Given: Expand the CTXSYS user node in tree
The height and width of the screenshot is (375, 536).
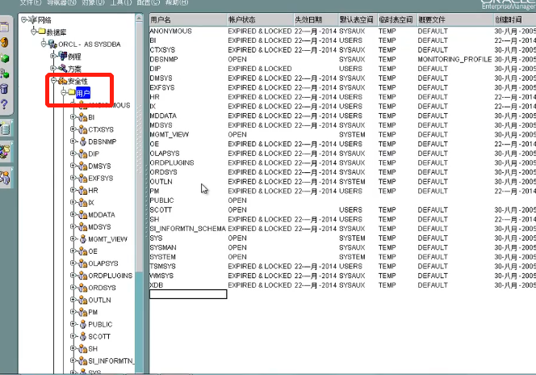Looking at the screenshot, I should click(73, 129).
